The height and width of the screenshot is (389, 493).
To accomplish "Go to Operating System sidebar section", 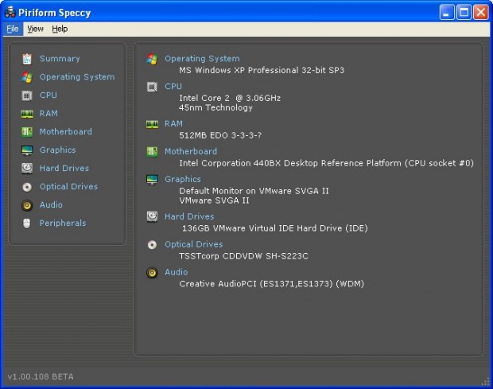I will pos(77,76).
